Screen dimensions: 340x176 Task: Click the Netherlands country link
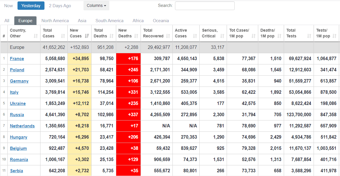[22, 126]
